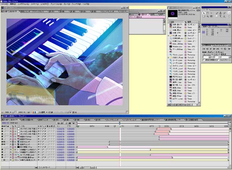Image resolution: width=232 pixels, height=170 pixels.
Task: Jump to last frame in time controls
Action: 218,49
